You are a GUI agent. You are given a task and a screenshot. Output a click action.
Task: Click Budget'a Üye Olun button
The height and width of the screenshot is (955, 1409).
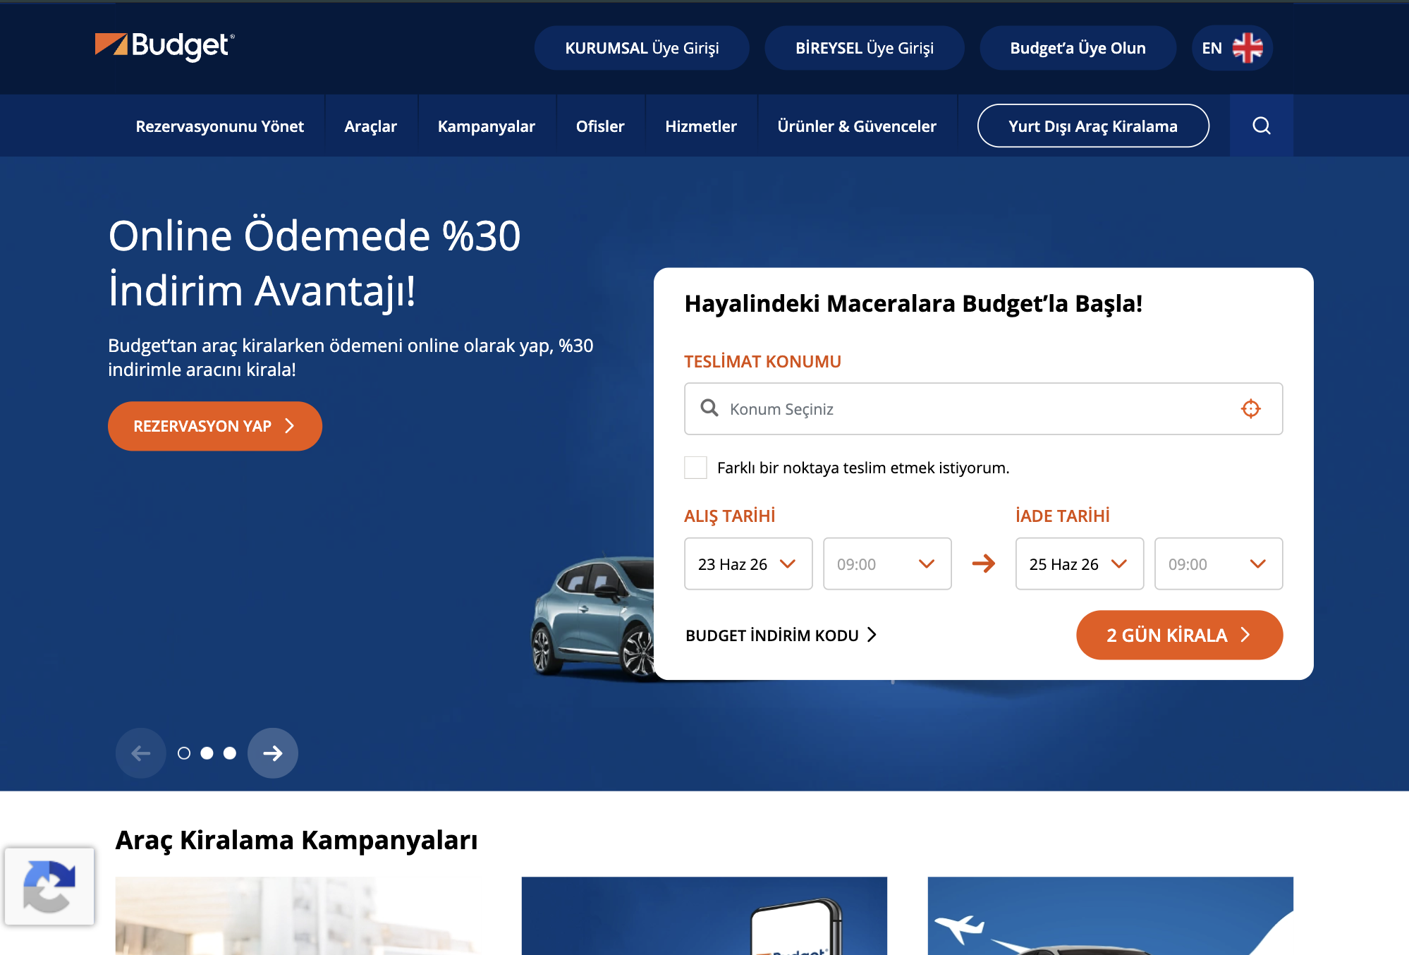1078,48
